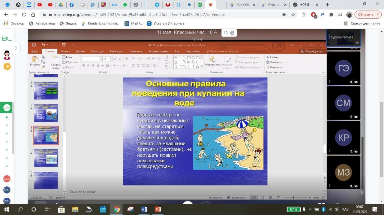Image resolution: width=384 pixels, height=215 pixels.
Task: Bookmark this page with the star icon
Action: click(x=293, y=15)
